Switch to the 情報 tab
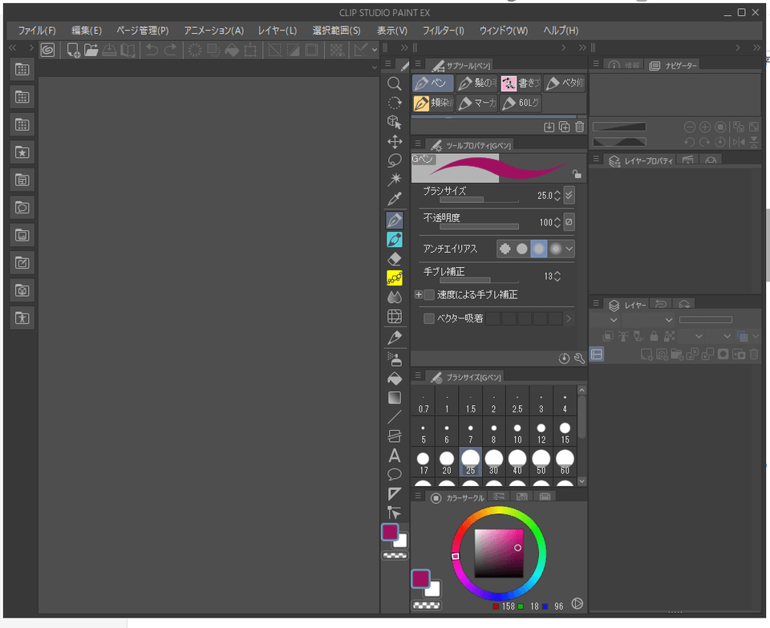The image size is (770, 628). 624,65
